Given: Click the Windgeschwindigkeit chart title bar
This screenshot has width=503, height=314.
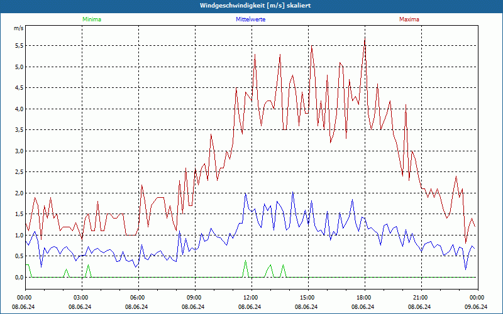Looking at the screenshot, I should (x=251, y=6).
